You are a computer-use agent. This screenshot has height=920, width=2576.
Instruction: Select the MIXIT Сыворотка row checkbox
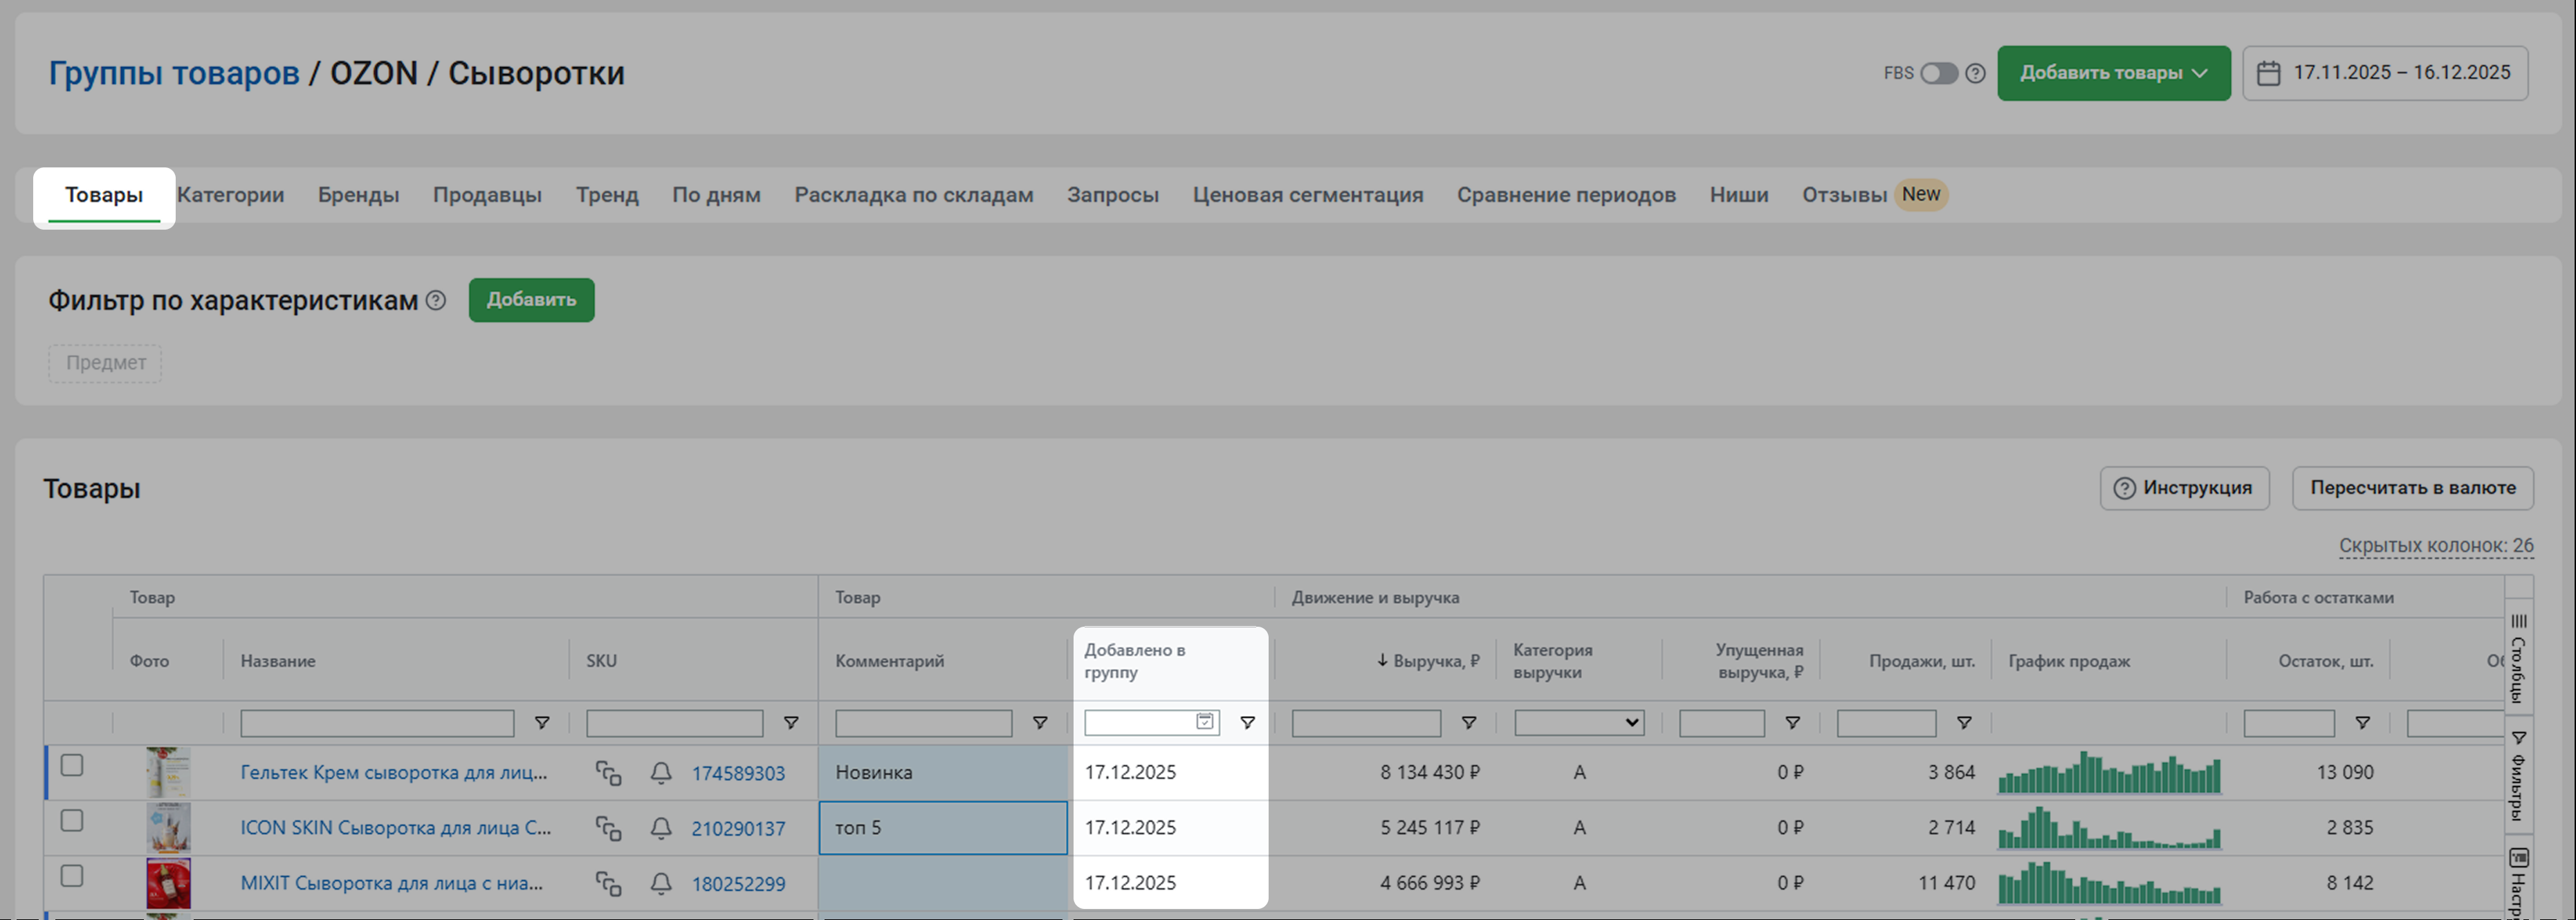point(72,876)
